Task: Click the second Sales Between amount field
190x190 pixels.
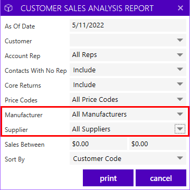Action: click(158, 144)
